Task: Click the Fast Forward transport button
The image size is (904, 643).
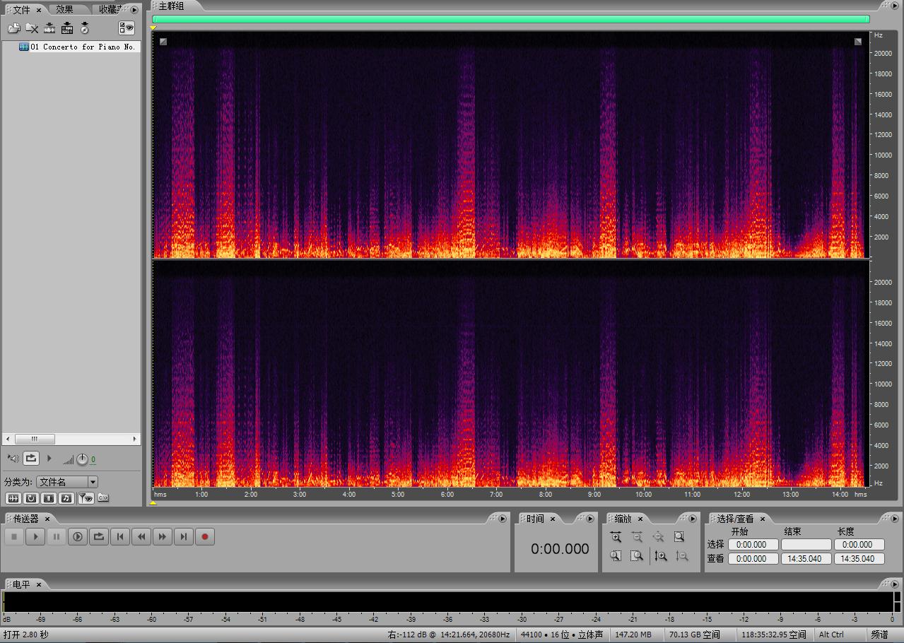Action: [163, 537]
